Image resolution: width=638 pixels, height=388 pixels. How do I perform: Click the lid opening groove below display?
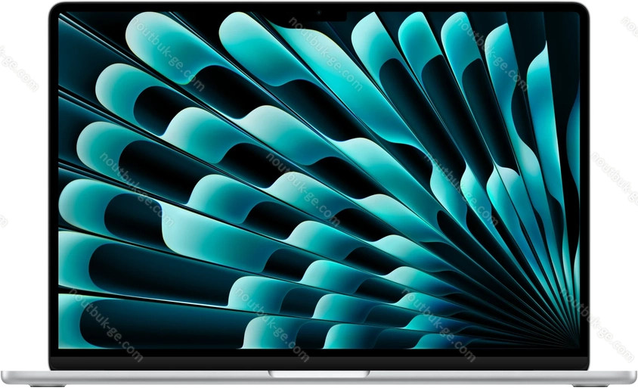tap(318, 374)
